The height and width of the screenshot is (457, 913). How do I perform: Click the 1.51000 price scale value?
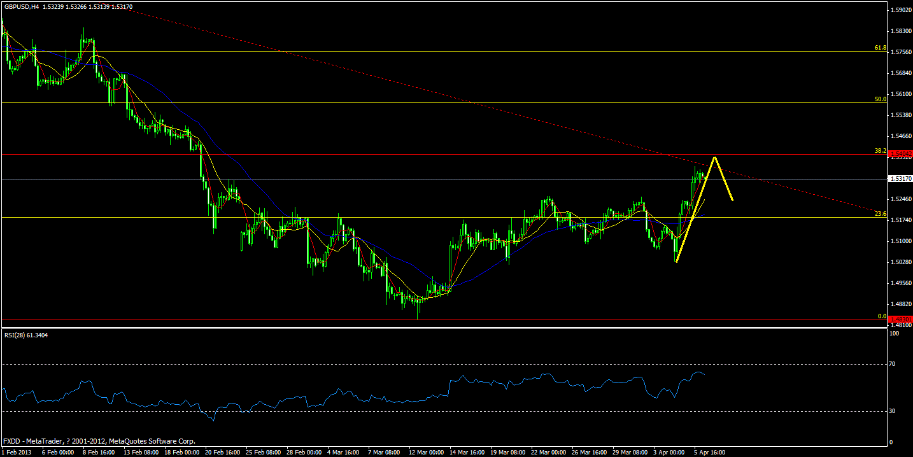902,241
